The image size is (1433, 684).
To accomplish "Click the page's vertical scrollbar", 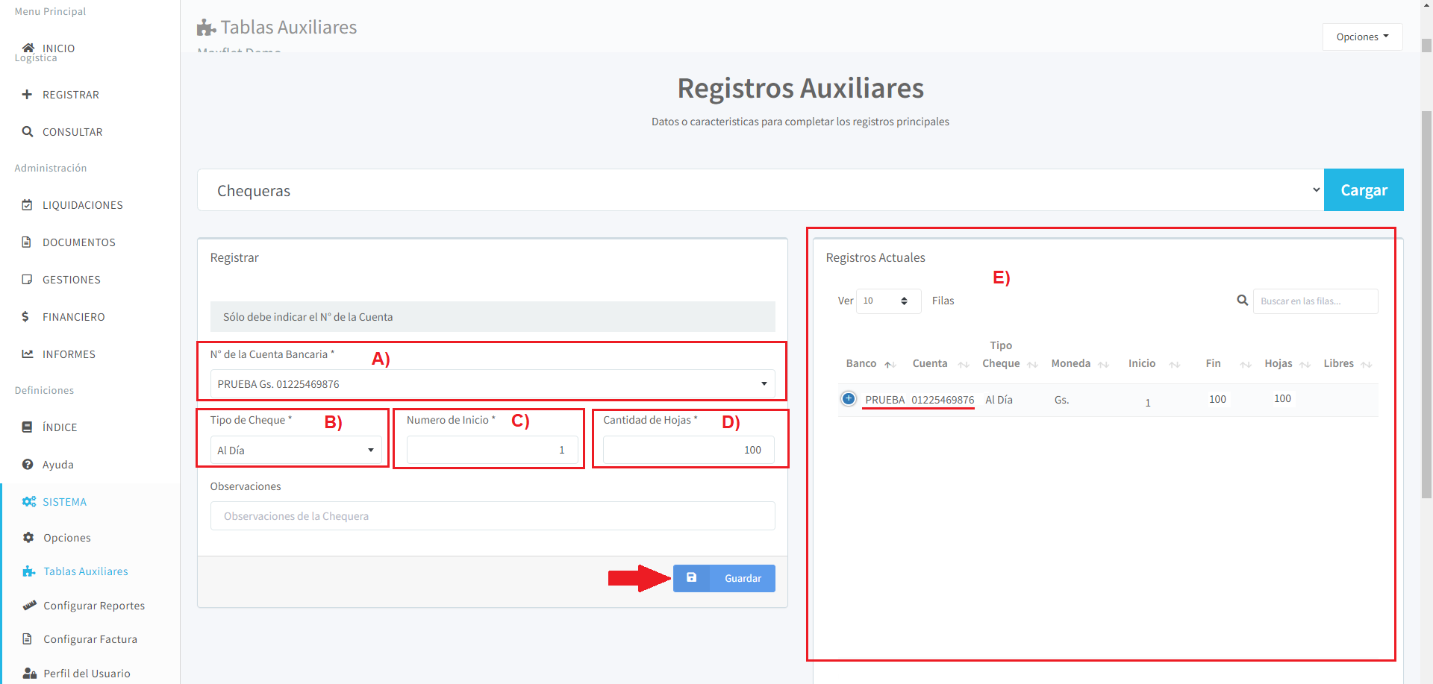I will coord(1426,298).
